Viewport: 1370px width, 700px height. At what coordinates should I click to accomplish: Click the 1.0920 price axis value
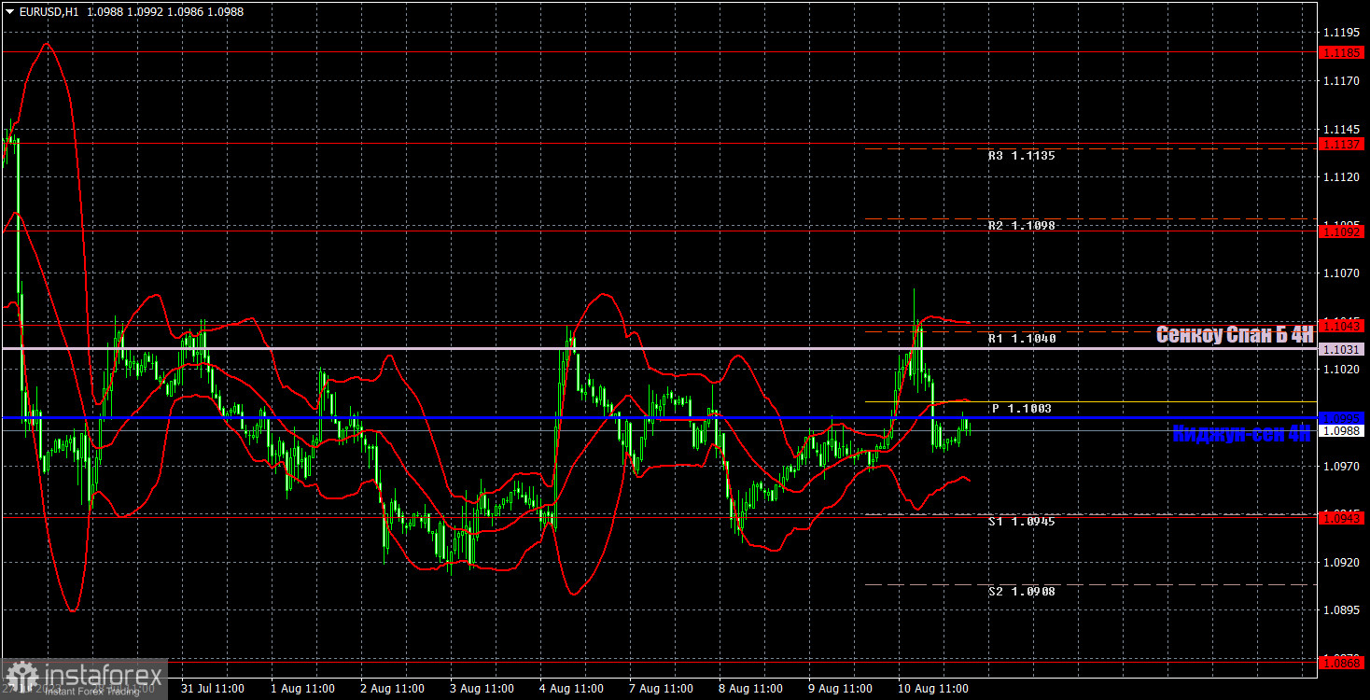click(x=1341, y=562)
